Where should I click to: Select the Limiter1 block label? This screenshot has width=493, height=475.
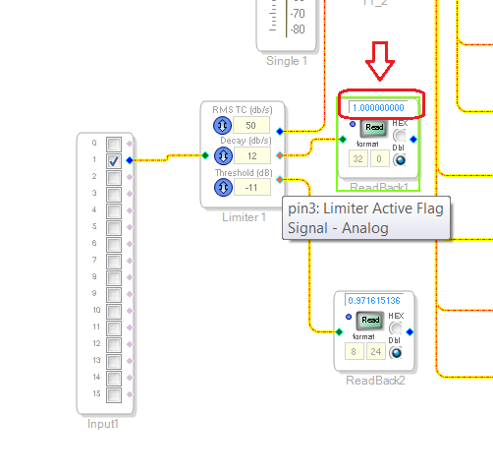point(244,217)
